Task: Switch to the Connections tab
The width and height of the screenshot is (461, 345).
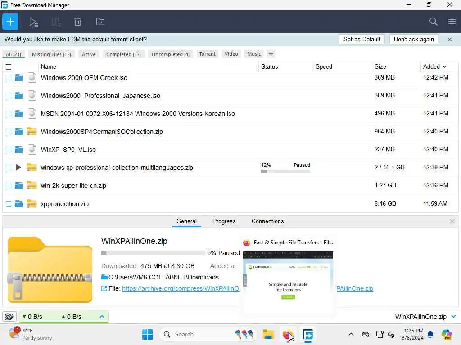Action: pyautogui.click(x=267, y=221)
